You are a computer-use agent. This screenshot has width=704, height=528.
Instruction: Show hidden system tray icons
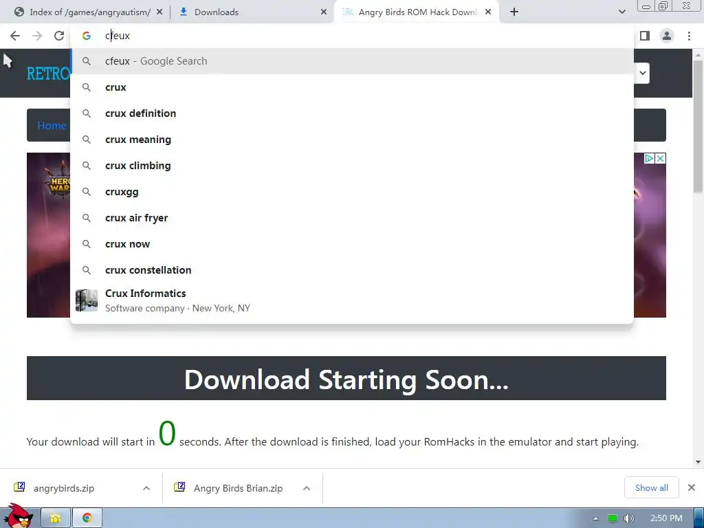595,518
